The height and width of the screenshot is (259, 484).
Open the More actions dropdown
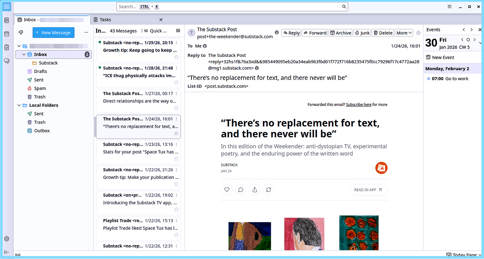(404, 33)
